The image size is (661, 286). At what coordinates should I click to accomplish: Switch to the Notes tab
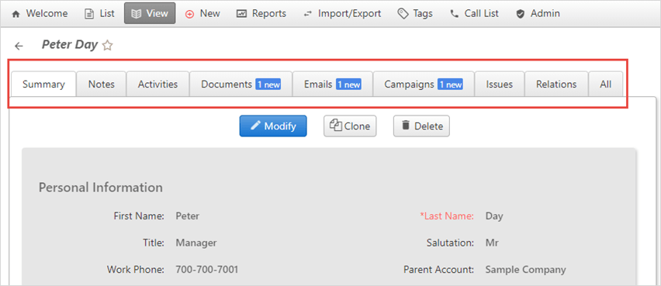pyautogui.click(x=101, y=84)
